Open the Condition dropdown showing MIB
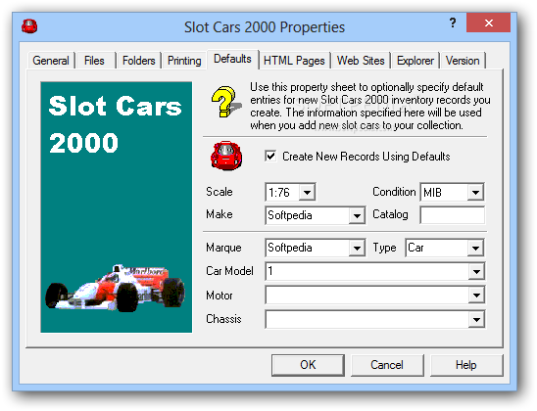Image resolution: width=537 pixels, height=411 pixels. tap(475, 192)
